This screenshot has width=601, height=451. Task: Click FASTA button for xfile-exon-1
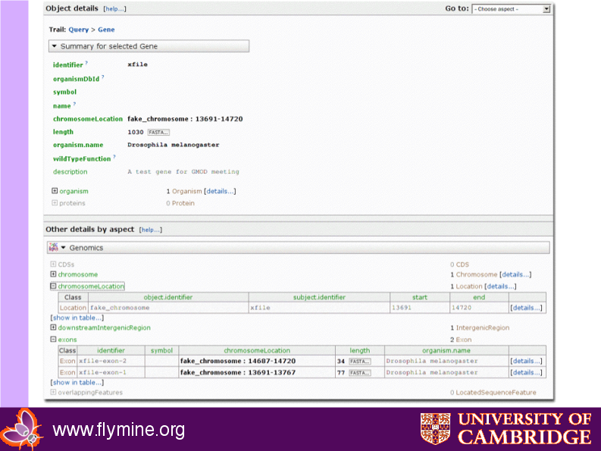[359, 373]
